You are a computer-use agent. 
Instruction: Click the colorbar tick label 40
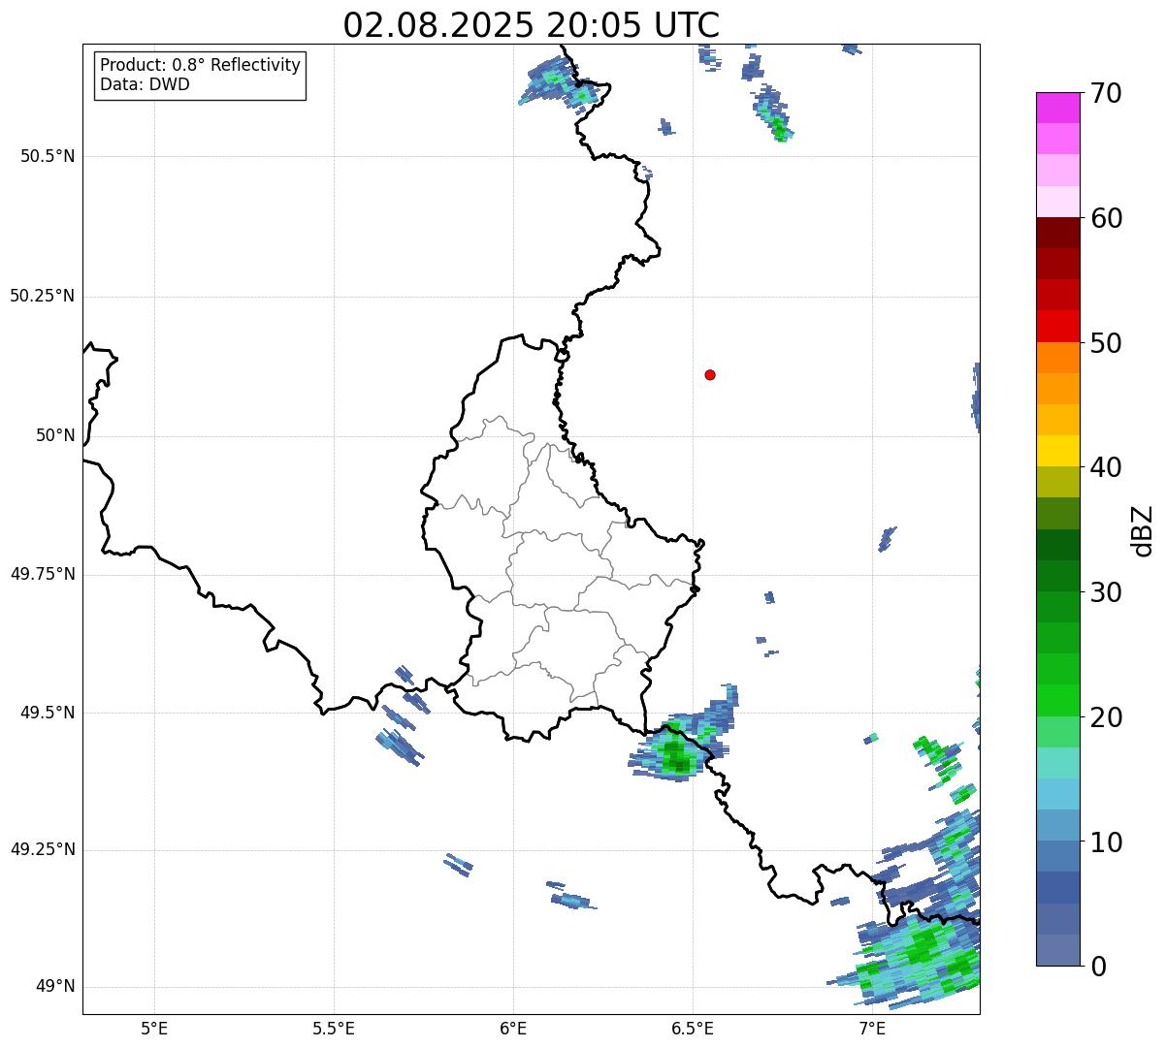pos(1106,467)
